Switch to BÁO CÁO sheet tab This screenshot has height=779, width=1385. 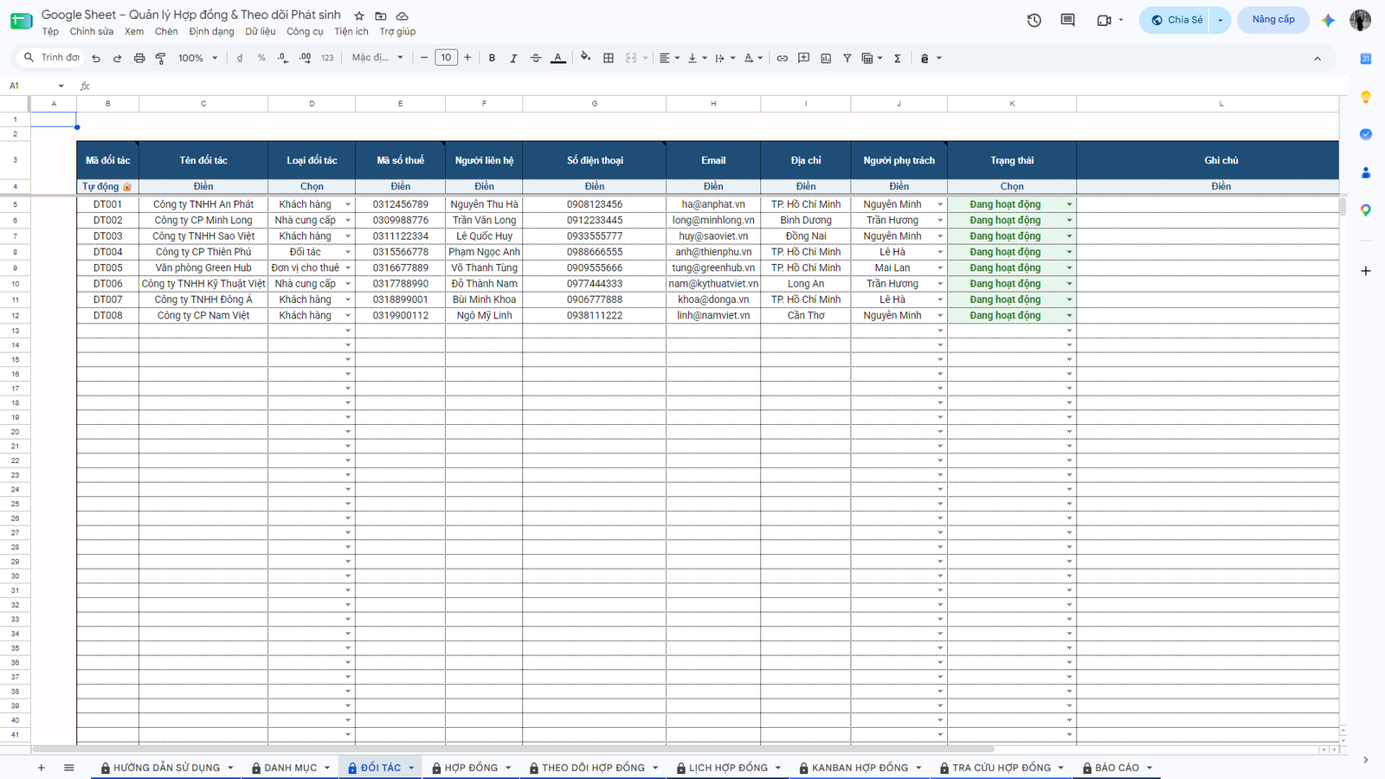click(1117, 768)
